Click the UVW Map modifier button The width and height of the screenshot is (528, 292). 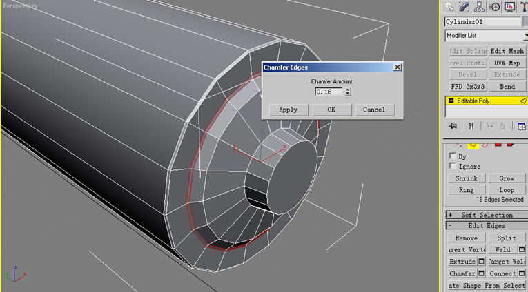click(507, 63)
